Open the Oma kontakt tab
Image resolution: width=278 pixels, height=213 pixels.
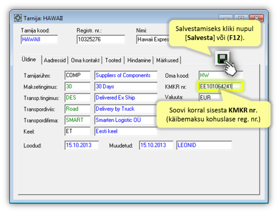pyautogui.click(x=85, y=60)
